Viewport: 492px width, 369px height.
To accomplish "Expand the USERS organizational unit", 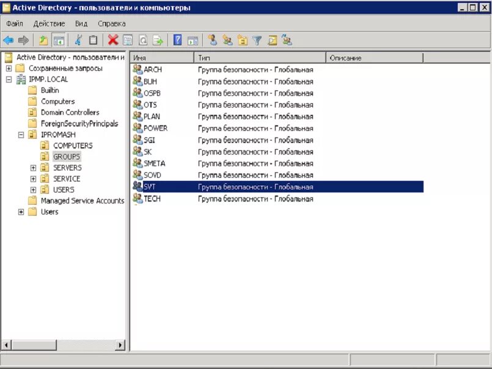I will pos(33,190).
